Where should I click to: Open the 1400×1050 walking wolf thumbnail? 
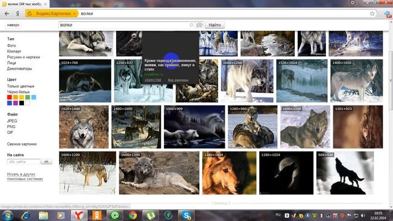(357, 80)
